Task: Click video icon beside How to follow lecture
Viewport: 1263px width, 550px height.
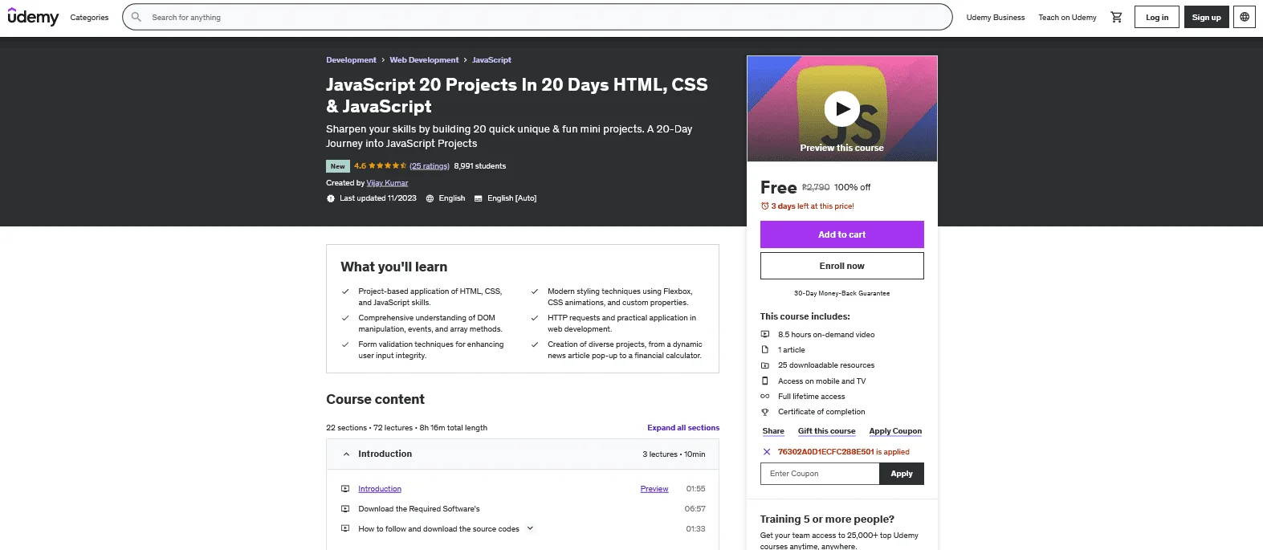Action: pyautogui.click(x=345, y=529)
